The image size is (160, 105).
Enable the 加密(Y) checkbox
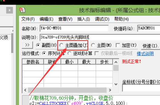click(x=118, y=45)
